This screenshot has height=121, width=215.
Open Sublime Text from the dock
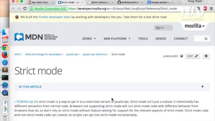pos(5,70)
